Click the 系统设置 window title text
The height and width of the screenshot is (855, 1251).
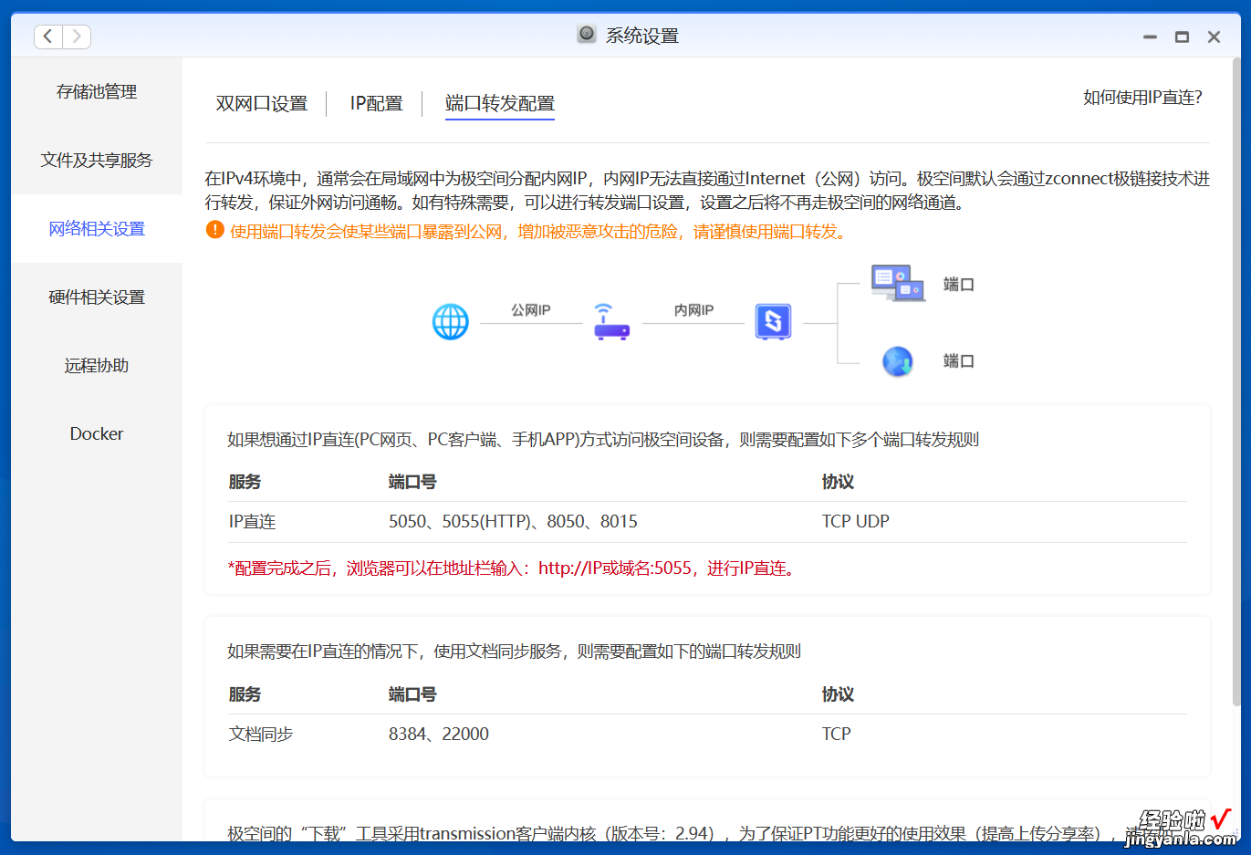[x=642, y=36]
